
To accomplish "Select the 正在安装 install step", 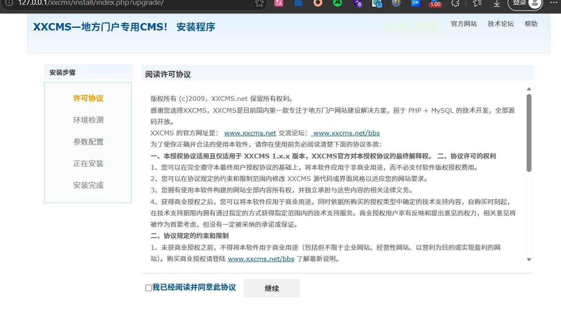I will [88, 164].
